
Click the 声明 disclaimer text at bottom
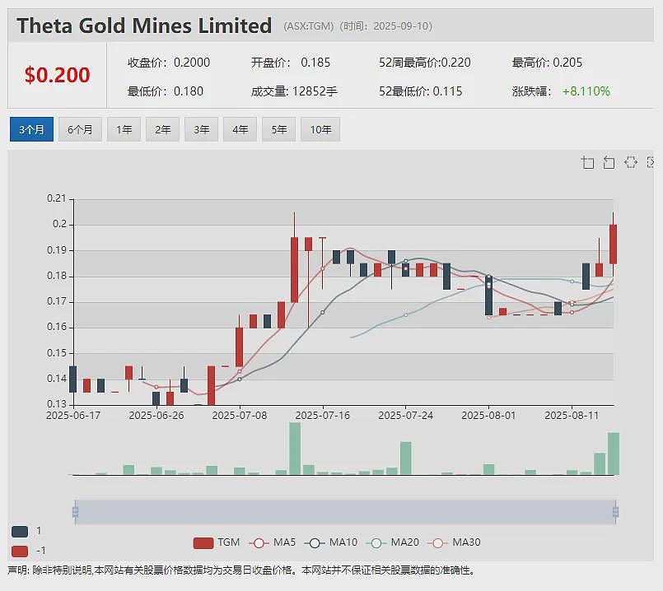point(241,570)
